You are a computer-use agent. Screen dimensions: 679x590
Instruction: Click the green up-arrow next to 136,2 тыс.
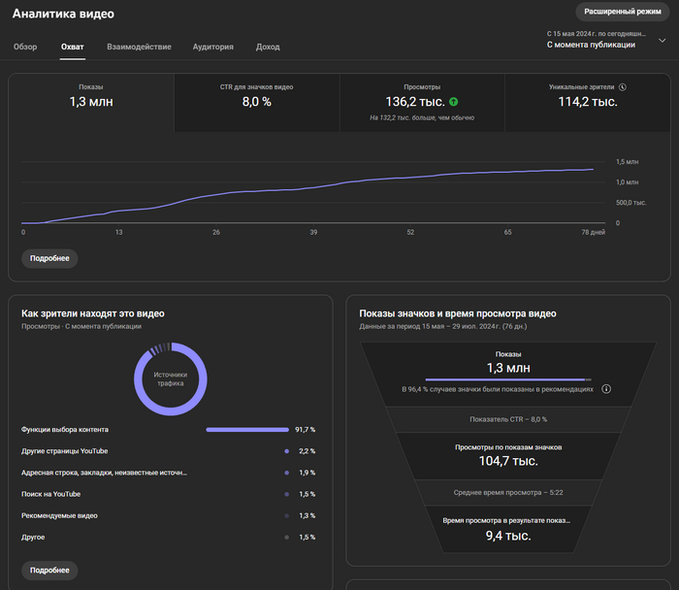pos(454,101)
